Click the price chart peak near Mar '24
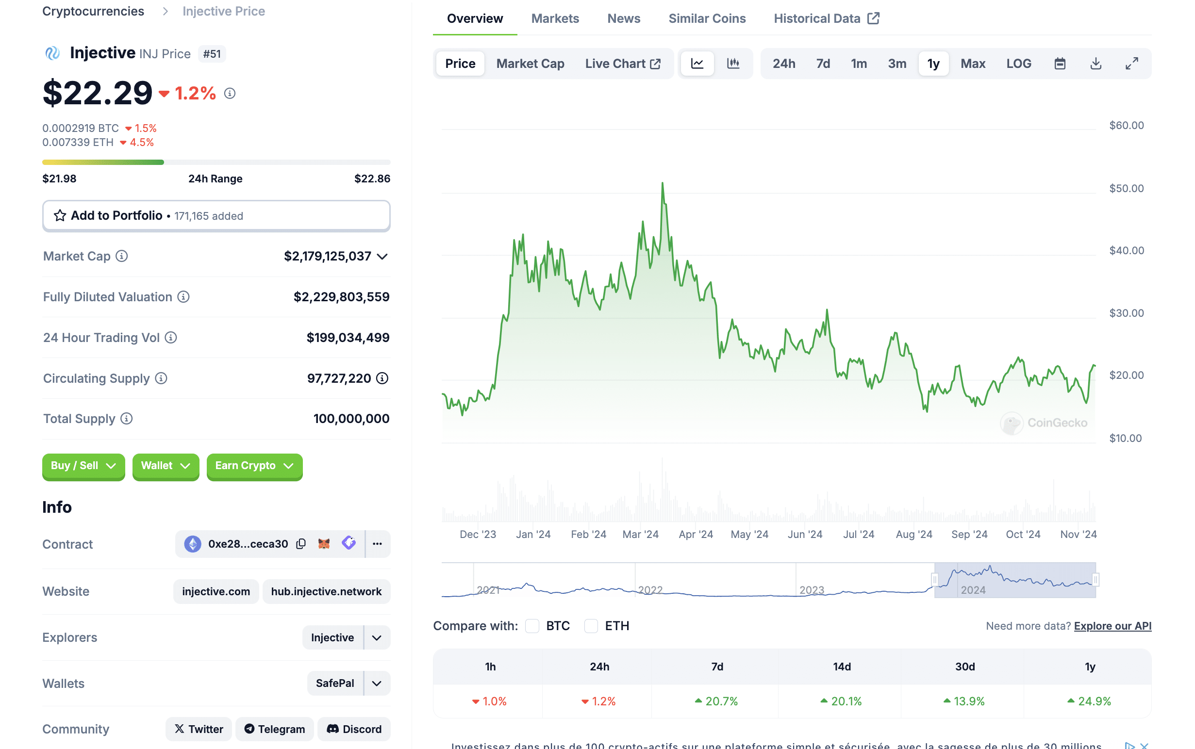Image resolution: width=1195 pixels, height=749 pixels. tap(663, 184)
